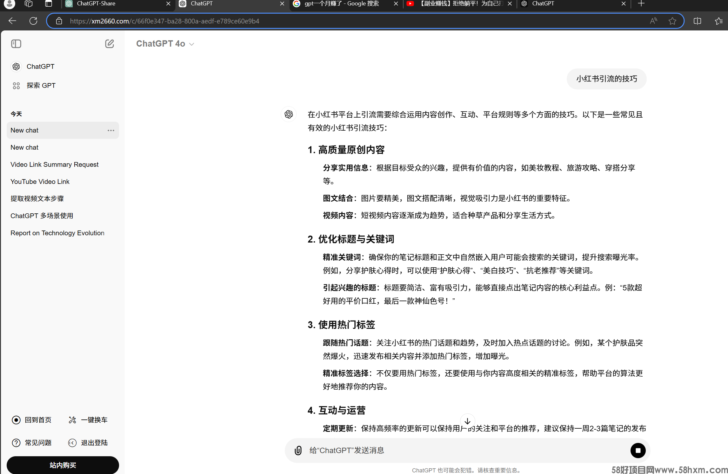Viewport: 728px width, 474px height.
Task: Click heading 1. 高质量原创内容
Action: (x=346, y=150)
